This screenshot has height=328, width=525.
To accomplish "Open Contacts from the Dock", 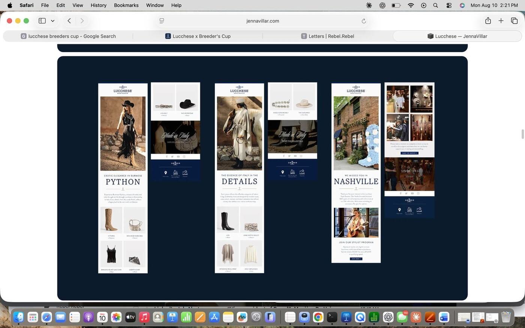I will coord(158,318).
